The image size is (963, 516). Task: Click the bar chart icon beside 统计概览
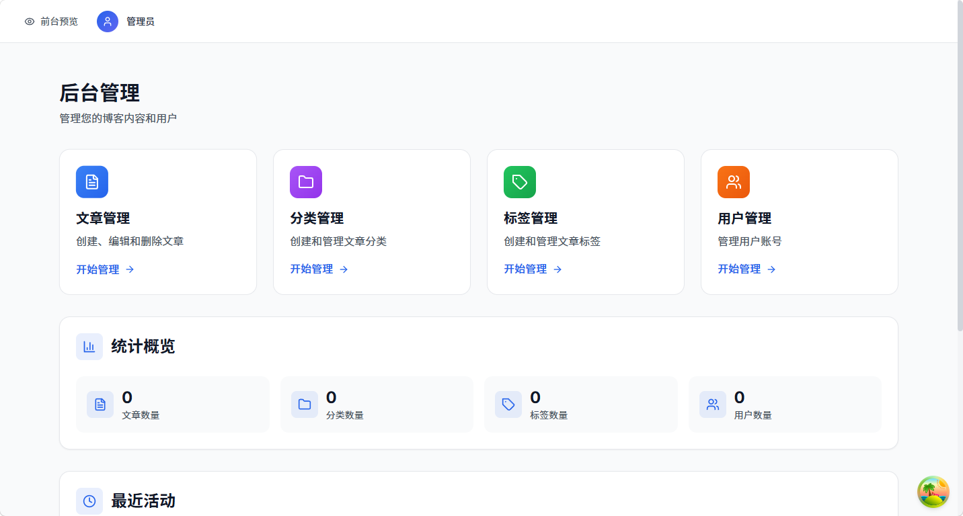pyautogui.click(x=89, y=347)
